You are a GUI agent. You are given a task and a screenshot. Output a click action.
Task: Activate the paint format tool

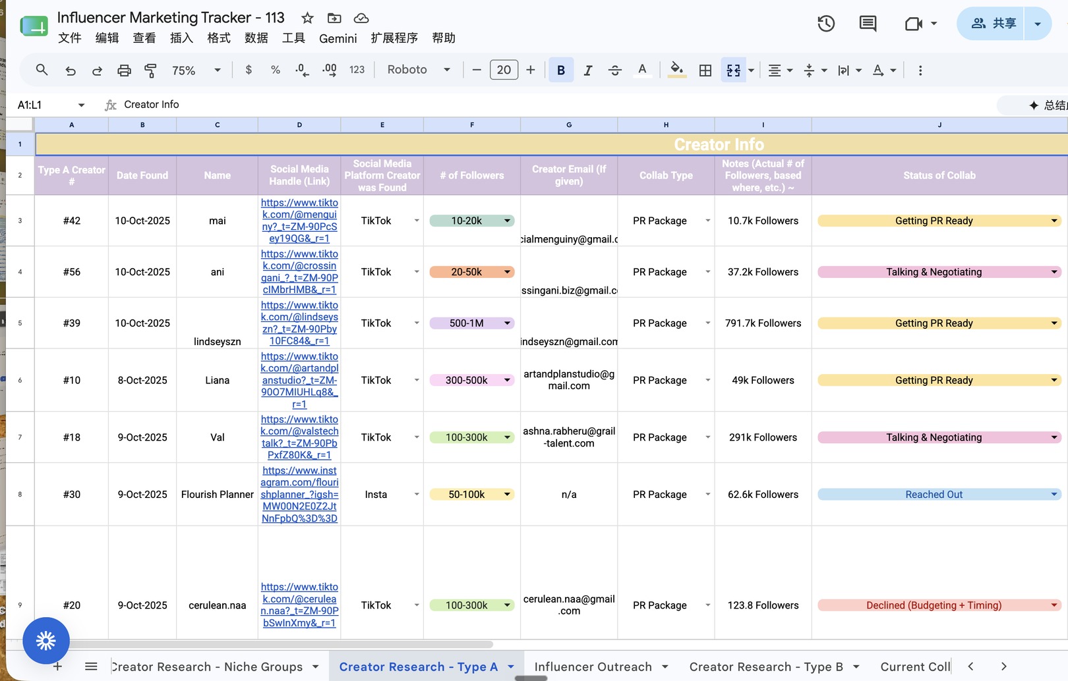[150, 70]
